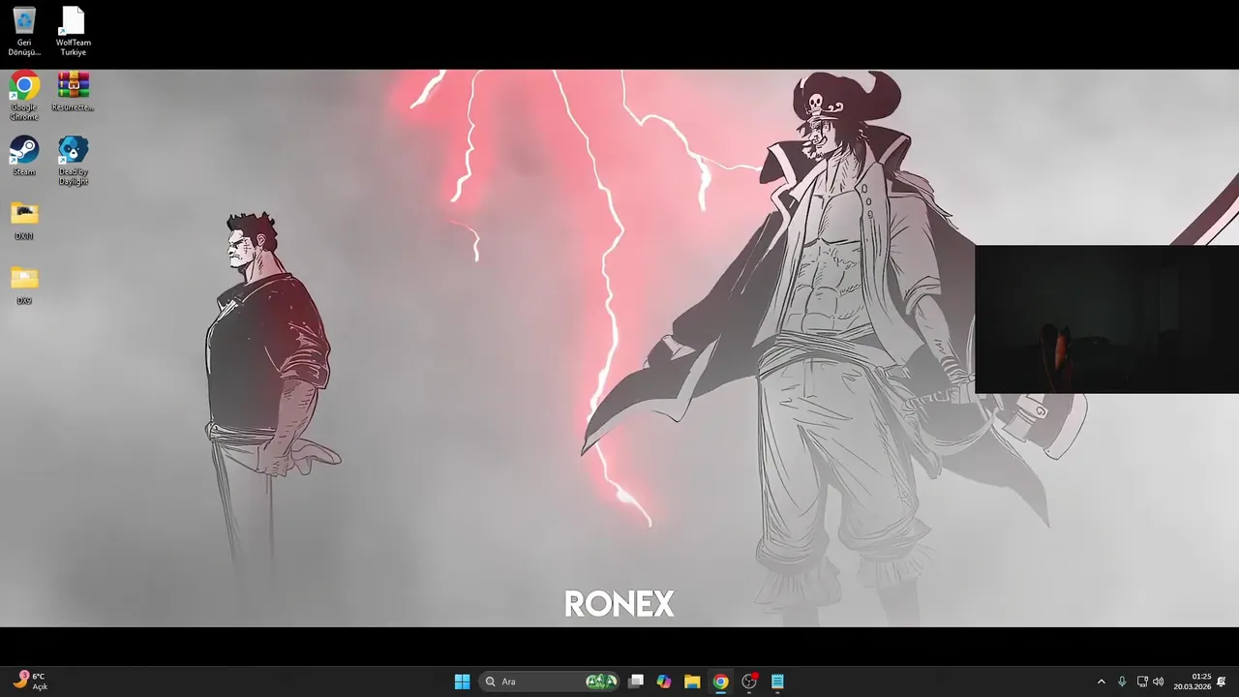Select the DX9 folder on desktop
Screen dimensions: 1239x697
pyautogui.click(x=24, y=286)
